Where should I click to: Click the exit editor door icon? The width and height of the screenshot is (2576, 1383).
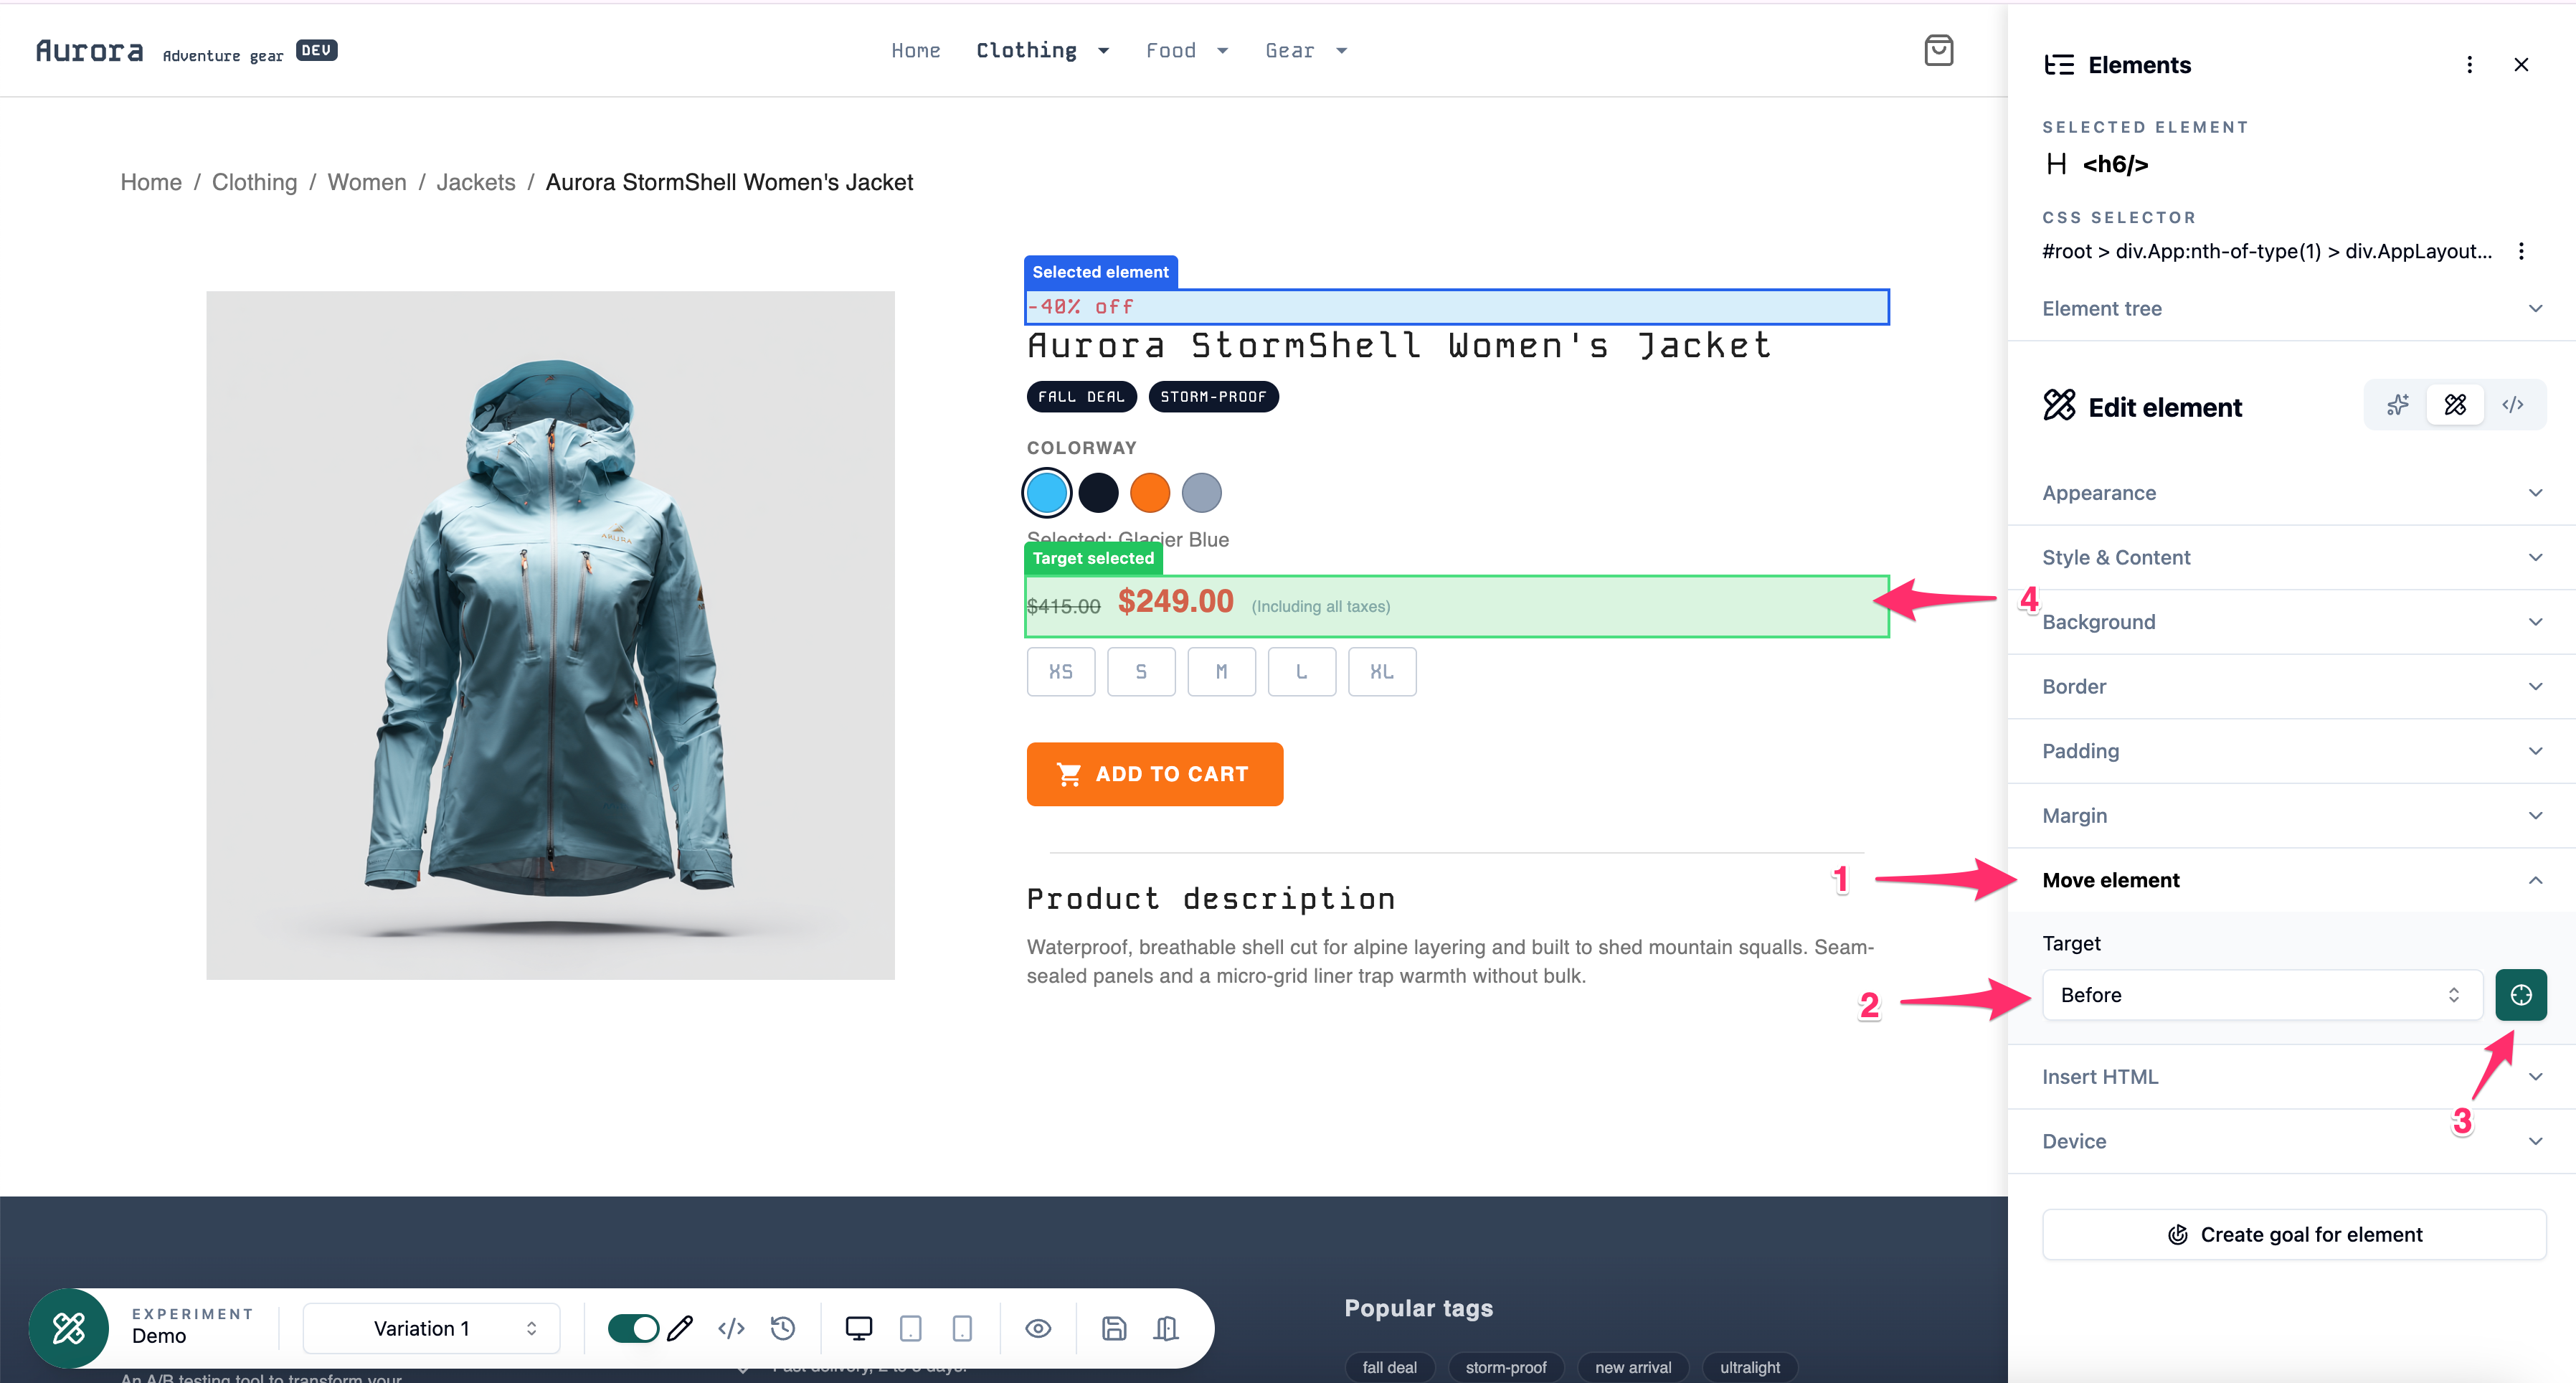click(x=1166, y=1328)
